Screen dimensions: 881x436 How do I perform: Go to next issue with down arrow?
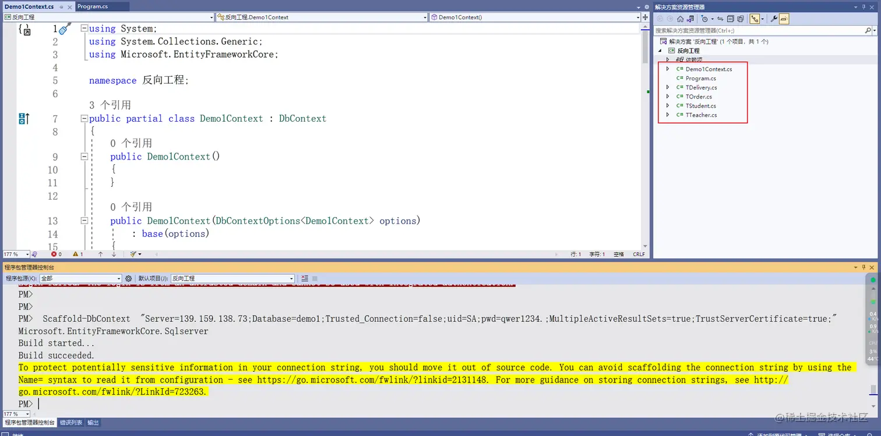[114, 254]
